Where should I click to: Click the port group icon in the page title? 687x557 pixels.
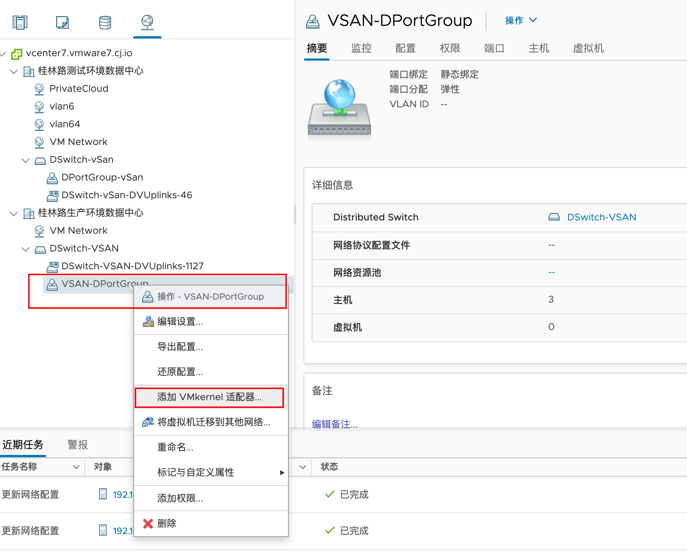pos(313,21)
